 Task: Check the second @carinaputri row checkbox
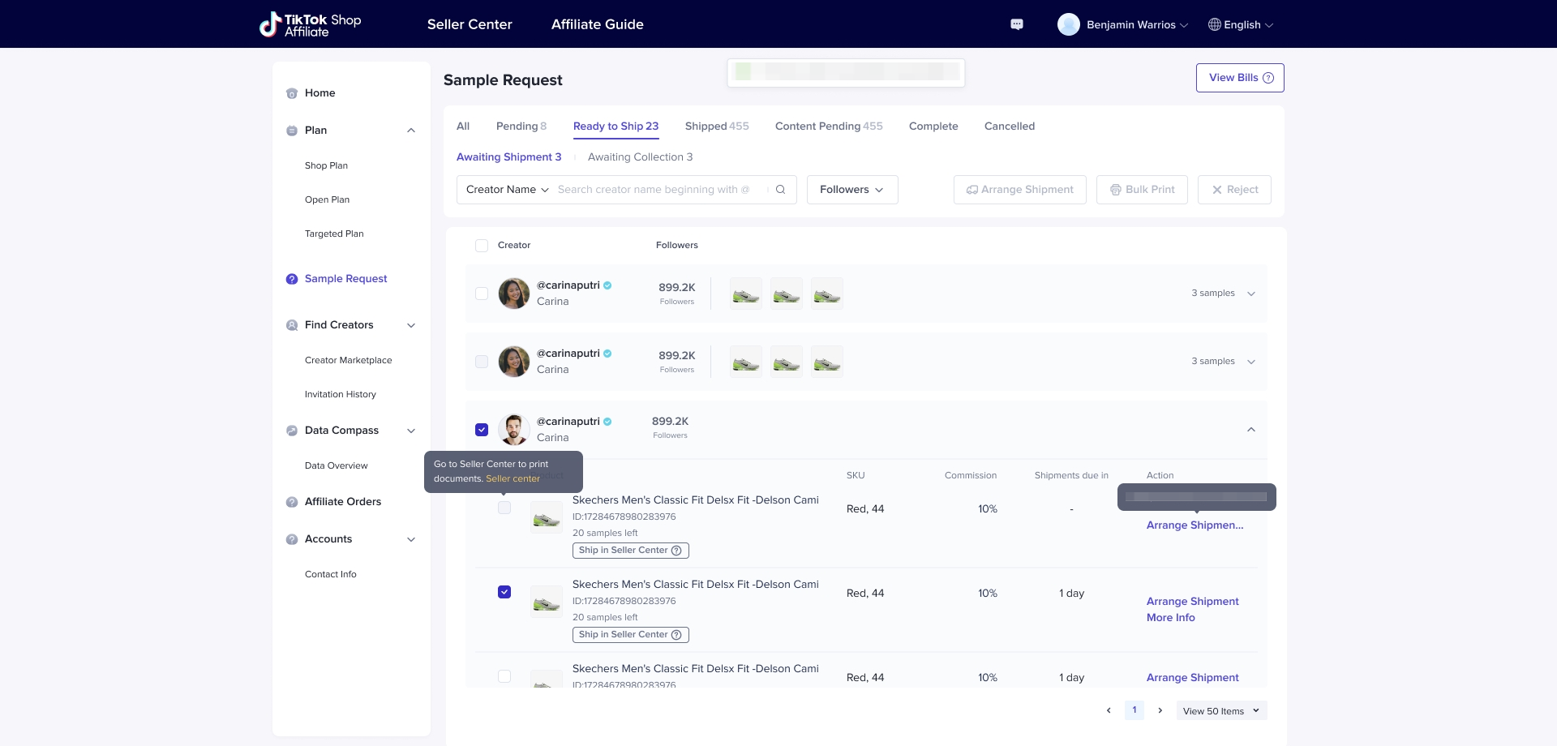pos(482,362)
